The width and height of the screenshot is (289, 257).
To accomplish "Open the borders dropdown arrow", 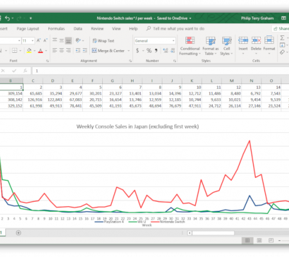I will [21, 51].
